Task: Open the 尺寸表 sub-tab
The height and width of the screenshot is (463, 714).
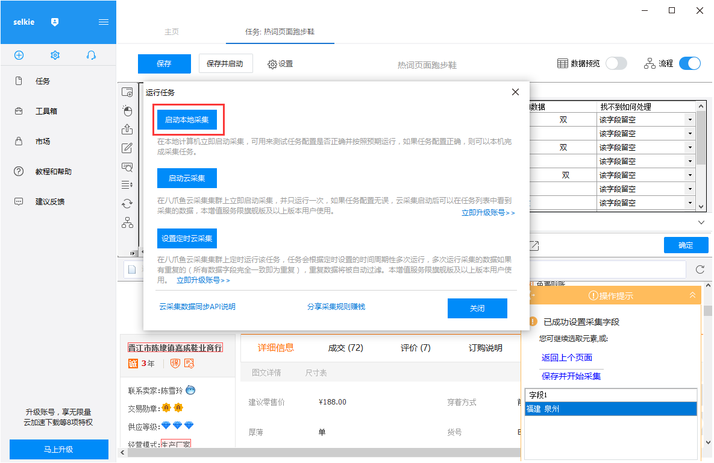Action: (316, 373)
